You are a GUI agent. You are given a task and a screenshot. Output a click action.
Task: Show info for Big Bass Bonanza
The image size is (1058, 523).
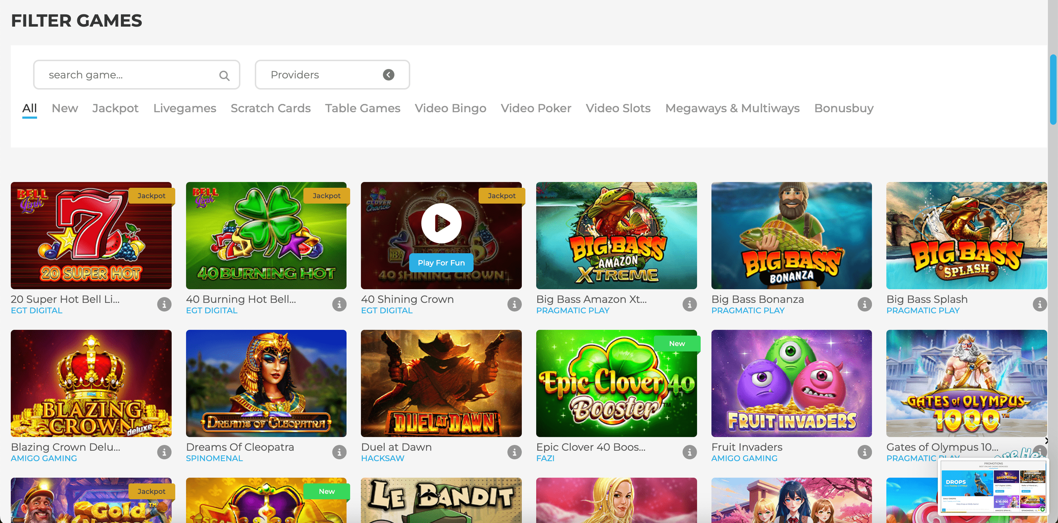(x=864, y=304)
